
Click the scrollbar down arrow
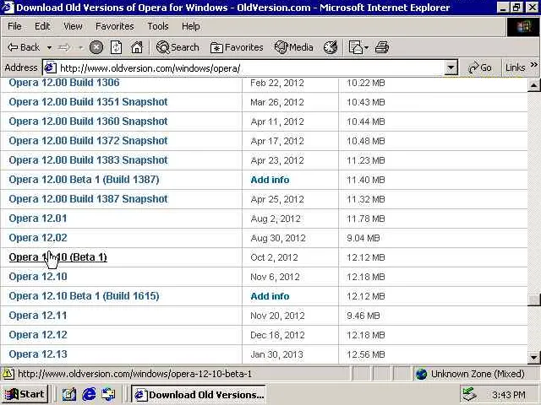533,357
